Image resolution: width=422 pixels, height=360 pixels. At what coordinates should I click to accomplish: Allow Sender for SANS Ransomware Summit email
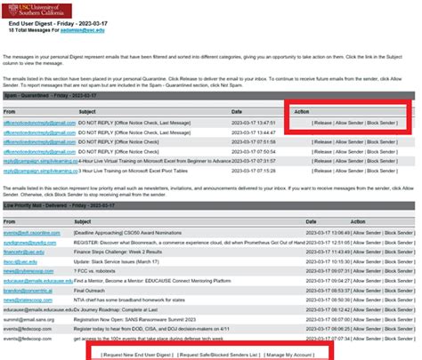click(x=367, y=319)
